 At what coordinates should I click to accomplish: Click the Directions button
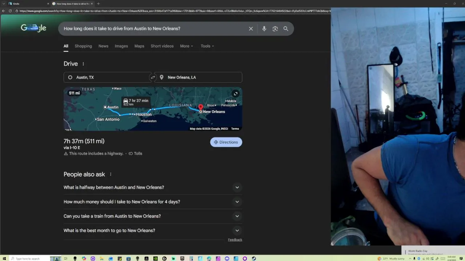[226, 142]
